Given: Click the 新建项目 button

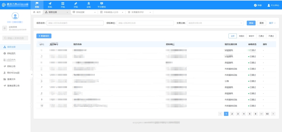Looking at the screenshot, I should [44, 36].
